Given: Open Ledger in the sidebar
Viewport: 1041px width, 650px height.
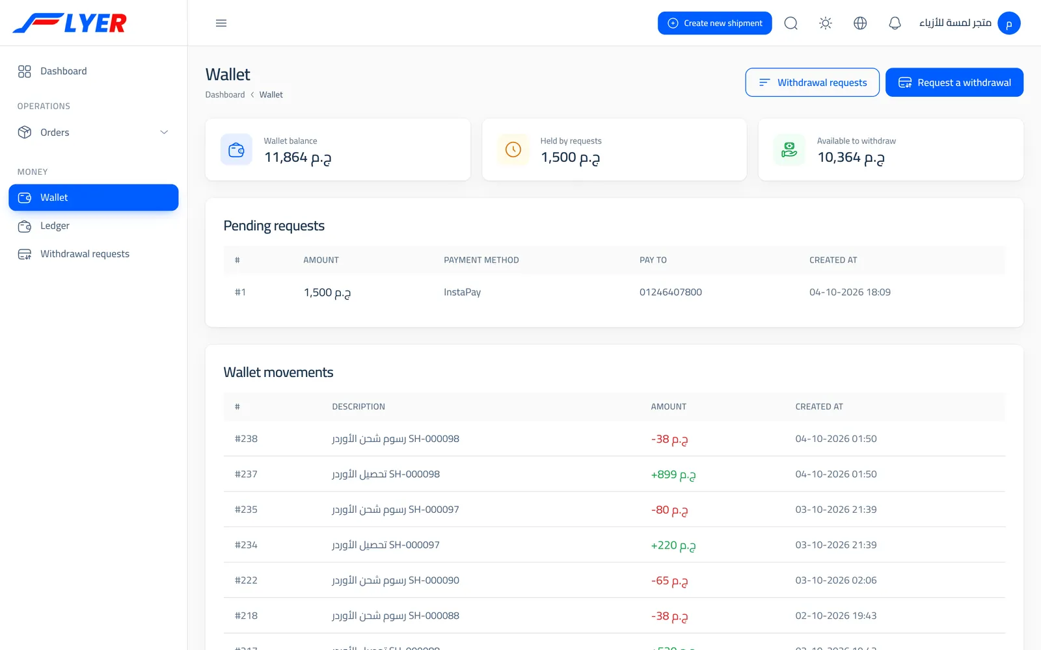Looking at the screenshot, I should coord(94,226).
